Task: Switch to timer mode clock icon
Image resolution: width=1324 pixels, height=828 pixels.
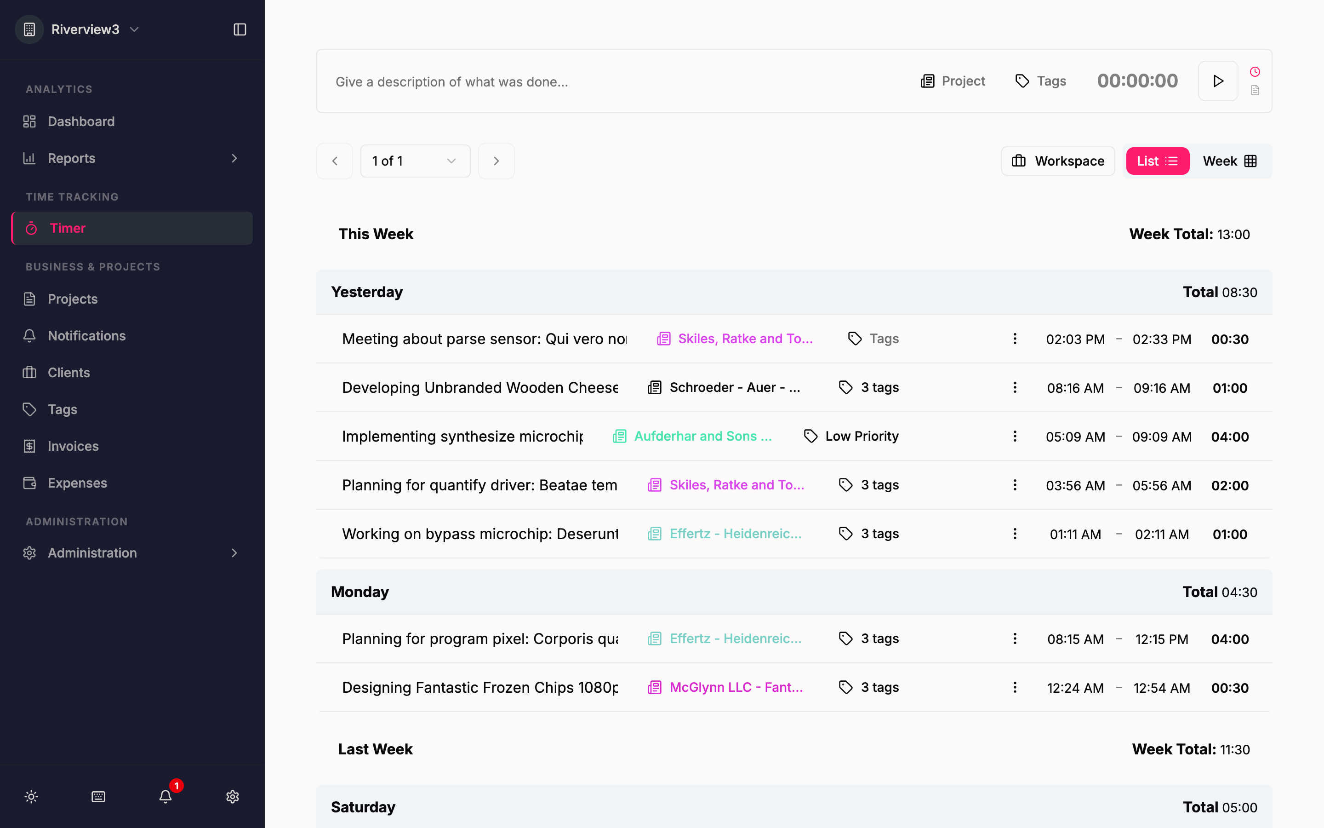Action: click(1255, 72)
